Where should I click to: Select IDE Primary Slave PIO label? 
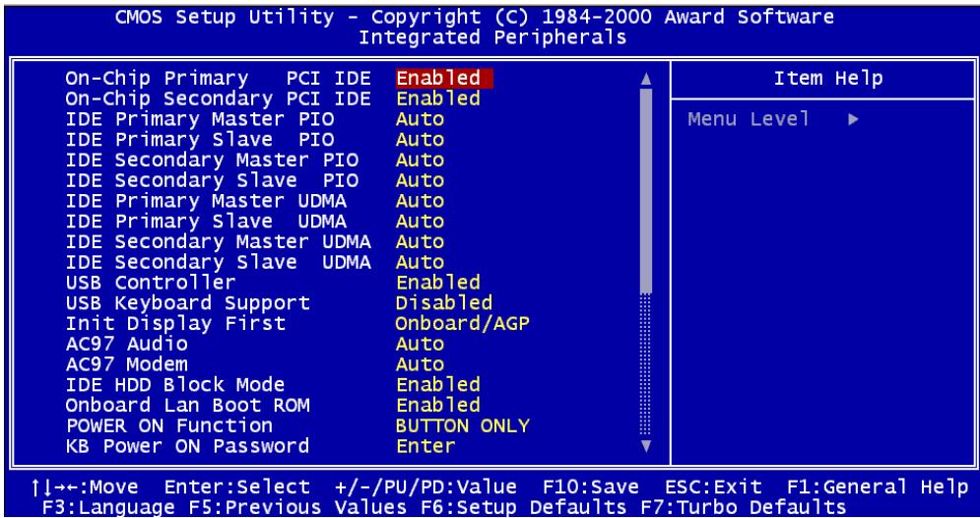(x=200, y=139)
